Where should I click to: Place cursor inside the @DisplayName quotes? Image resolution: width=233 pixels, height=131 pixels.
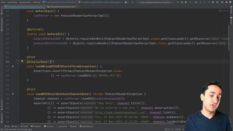tap(51, 62)
